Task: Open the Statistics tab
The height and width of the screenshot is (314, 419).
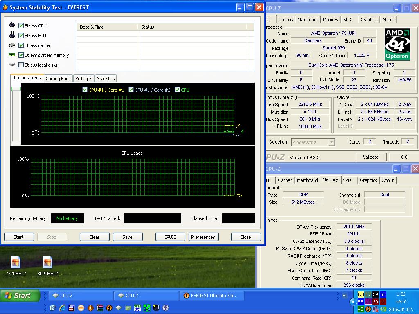Action: click(x=106, y=78)
